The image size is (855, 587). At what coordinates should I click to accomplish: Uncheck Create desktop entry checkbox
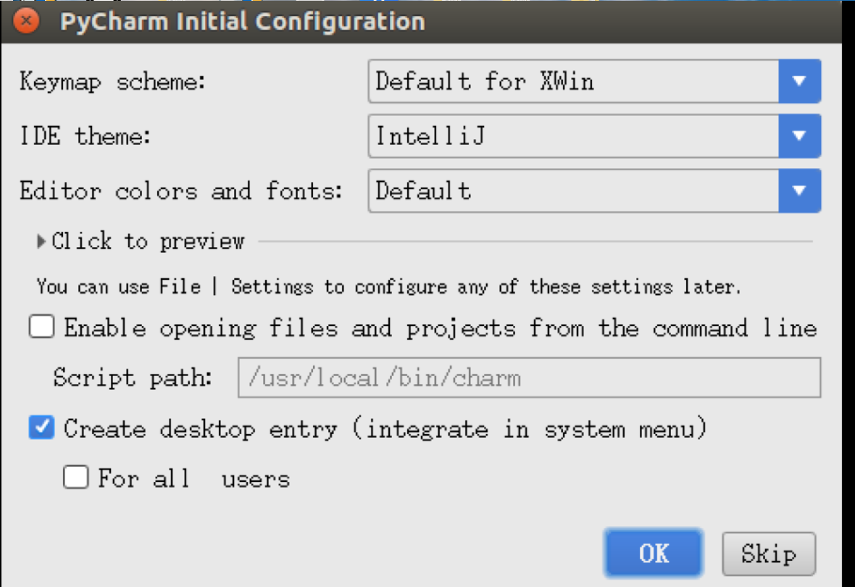(x=41, y=428)
